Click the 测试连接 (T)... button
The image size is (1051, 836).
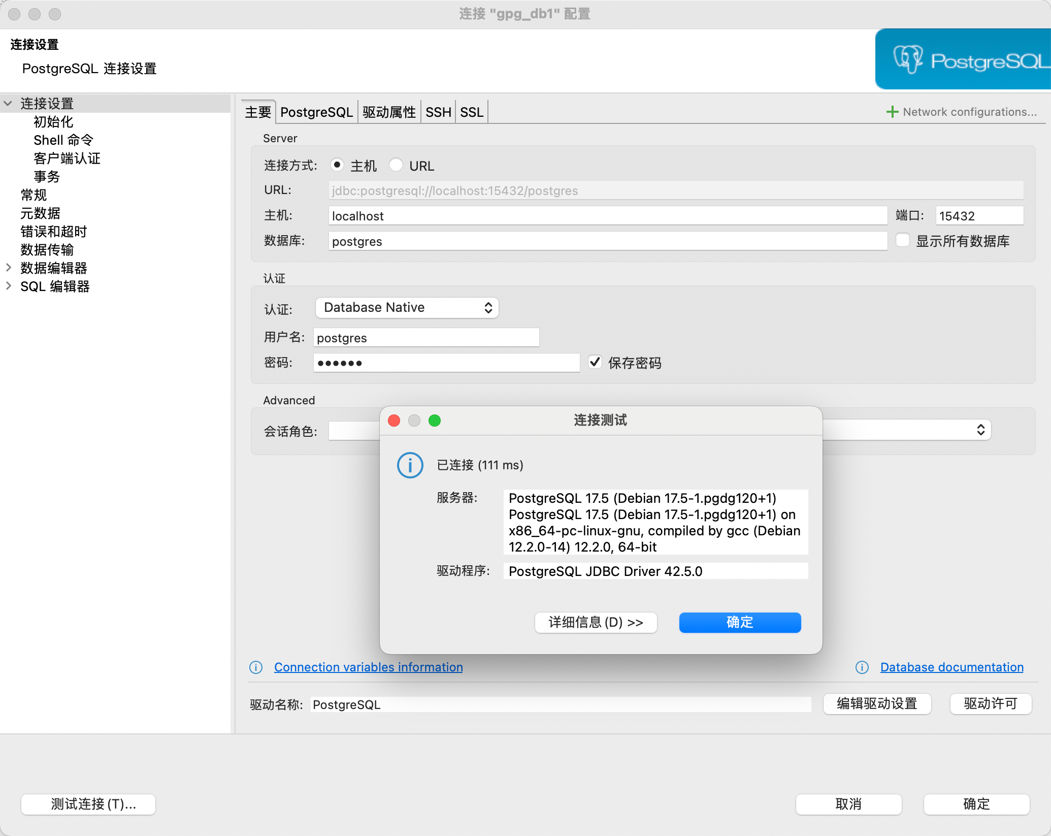point(88,805)
